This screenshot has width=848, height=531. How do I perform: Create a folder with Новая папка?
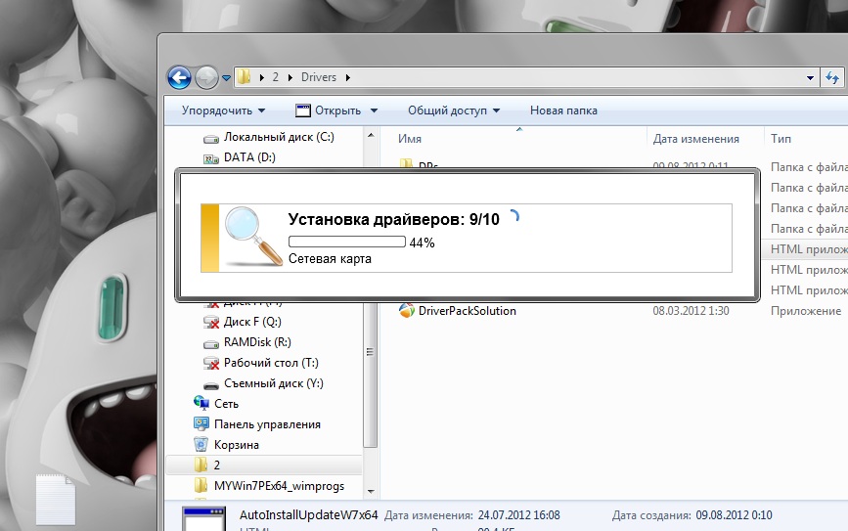563,111
